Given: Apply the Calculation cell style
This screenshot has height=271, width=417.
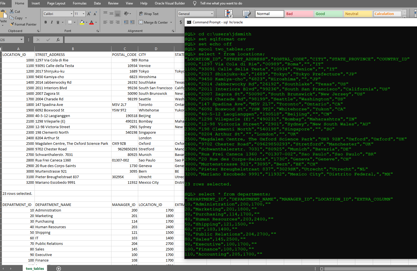Looking at the screenshot, I should [387, 14].
